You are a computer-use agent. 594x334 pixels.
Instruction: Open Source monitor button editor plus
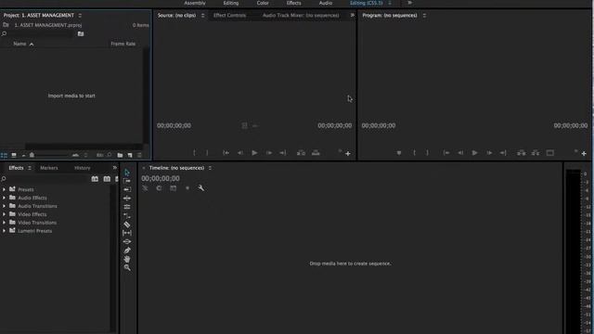[348, 153]
